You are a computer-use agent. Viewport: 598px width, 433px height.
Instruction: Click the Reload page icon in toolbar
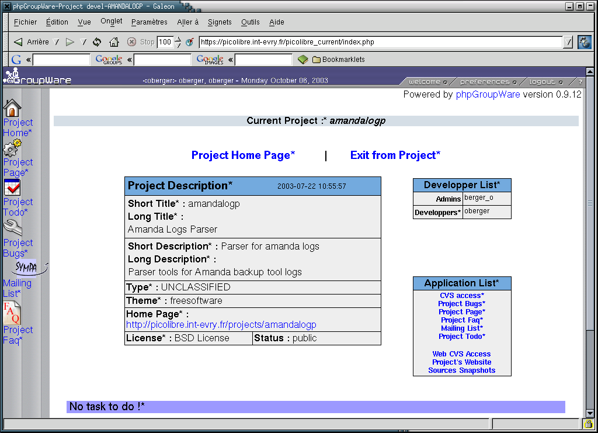[97, 42]
